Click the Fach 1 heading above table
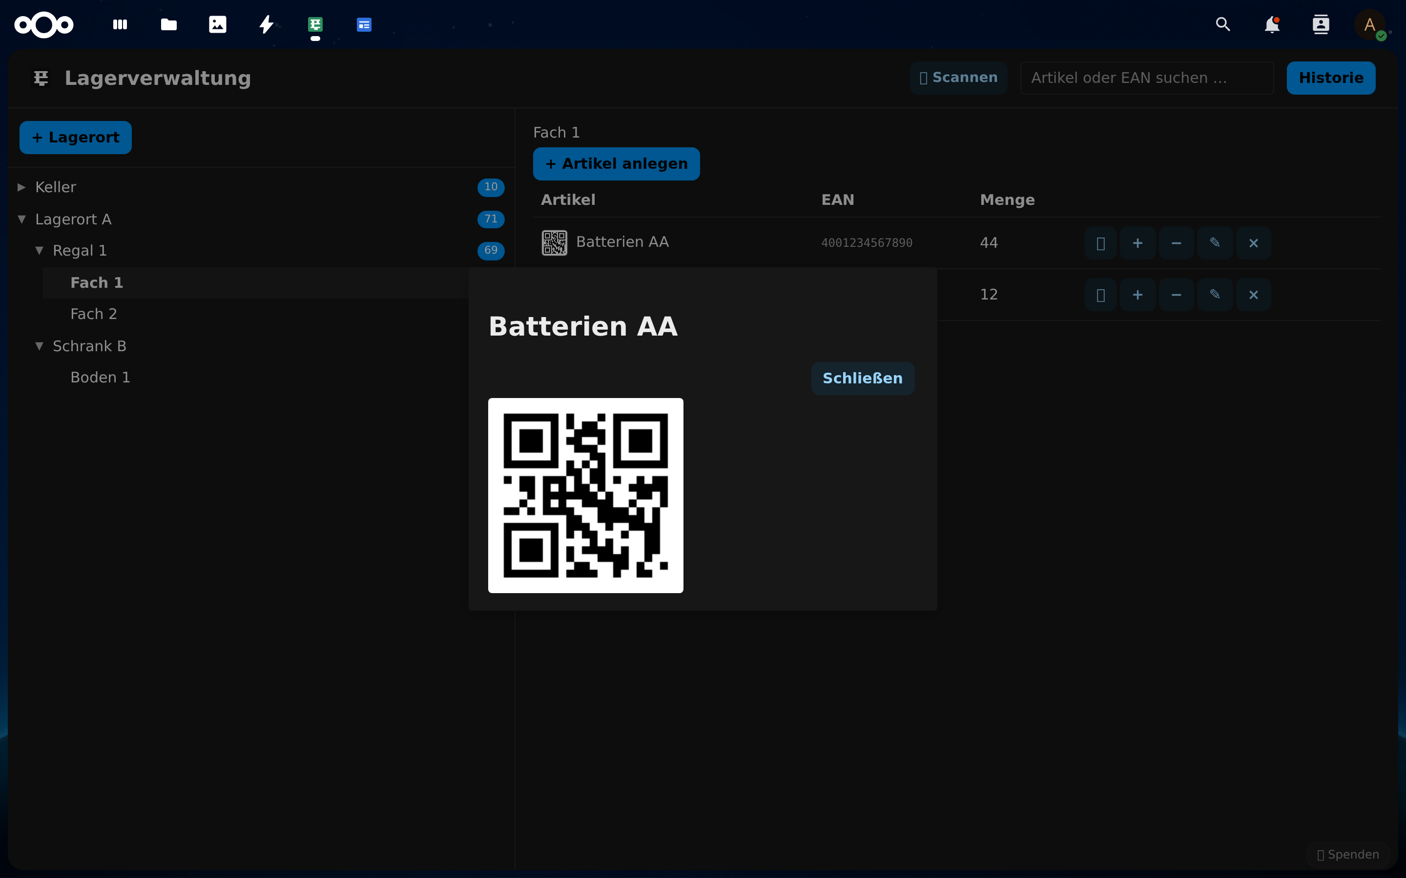Viewport: 1406px width, 878px height. pyautogui.click(x=556, y=132)
